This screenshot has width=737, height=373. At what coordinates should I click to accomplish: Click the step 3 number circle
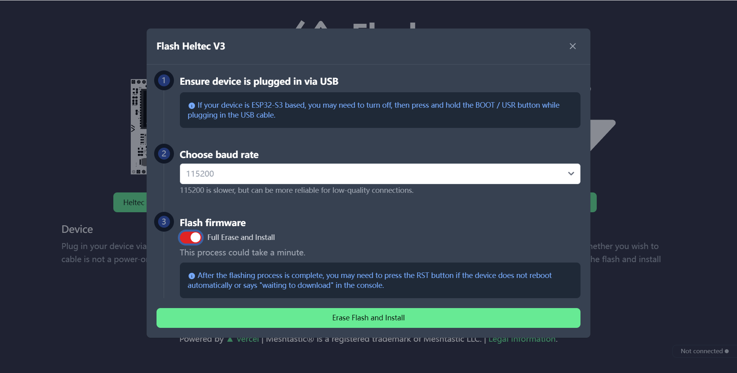point(164,222)
